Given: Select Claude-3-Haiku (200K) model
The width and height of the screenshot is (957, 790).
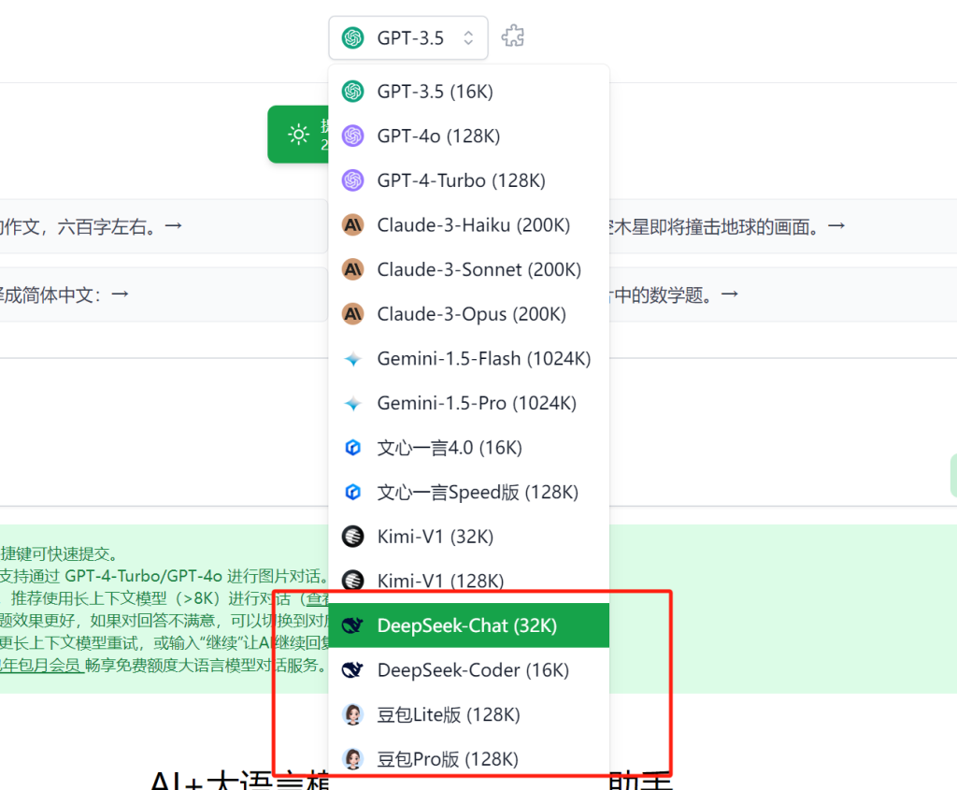Looking at the screenshot, I should pos(469,224).
